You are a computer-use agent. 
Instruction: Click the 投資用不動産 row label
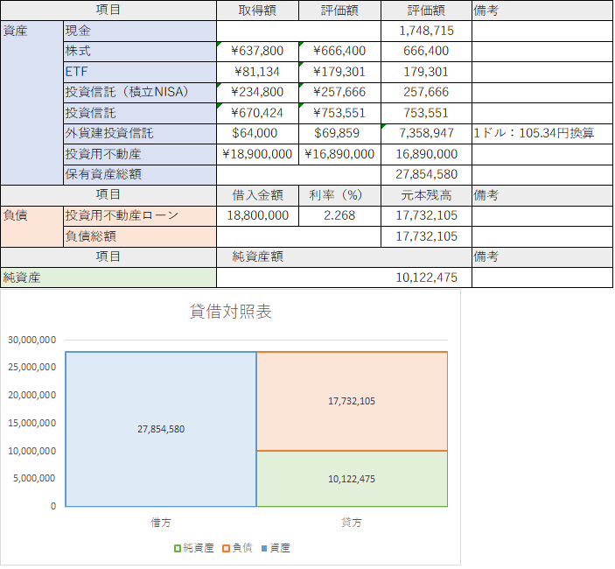(x=140, y=155)
